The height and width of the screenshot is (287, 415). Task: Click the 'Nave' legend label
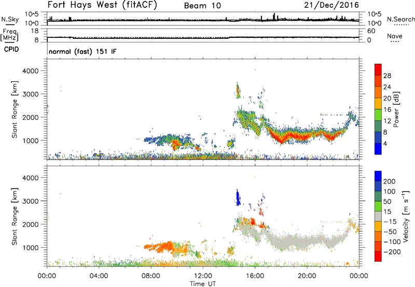(x=395, y=36)
